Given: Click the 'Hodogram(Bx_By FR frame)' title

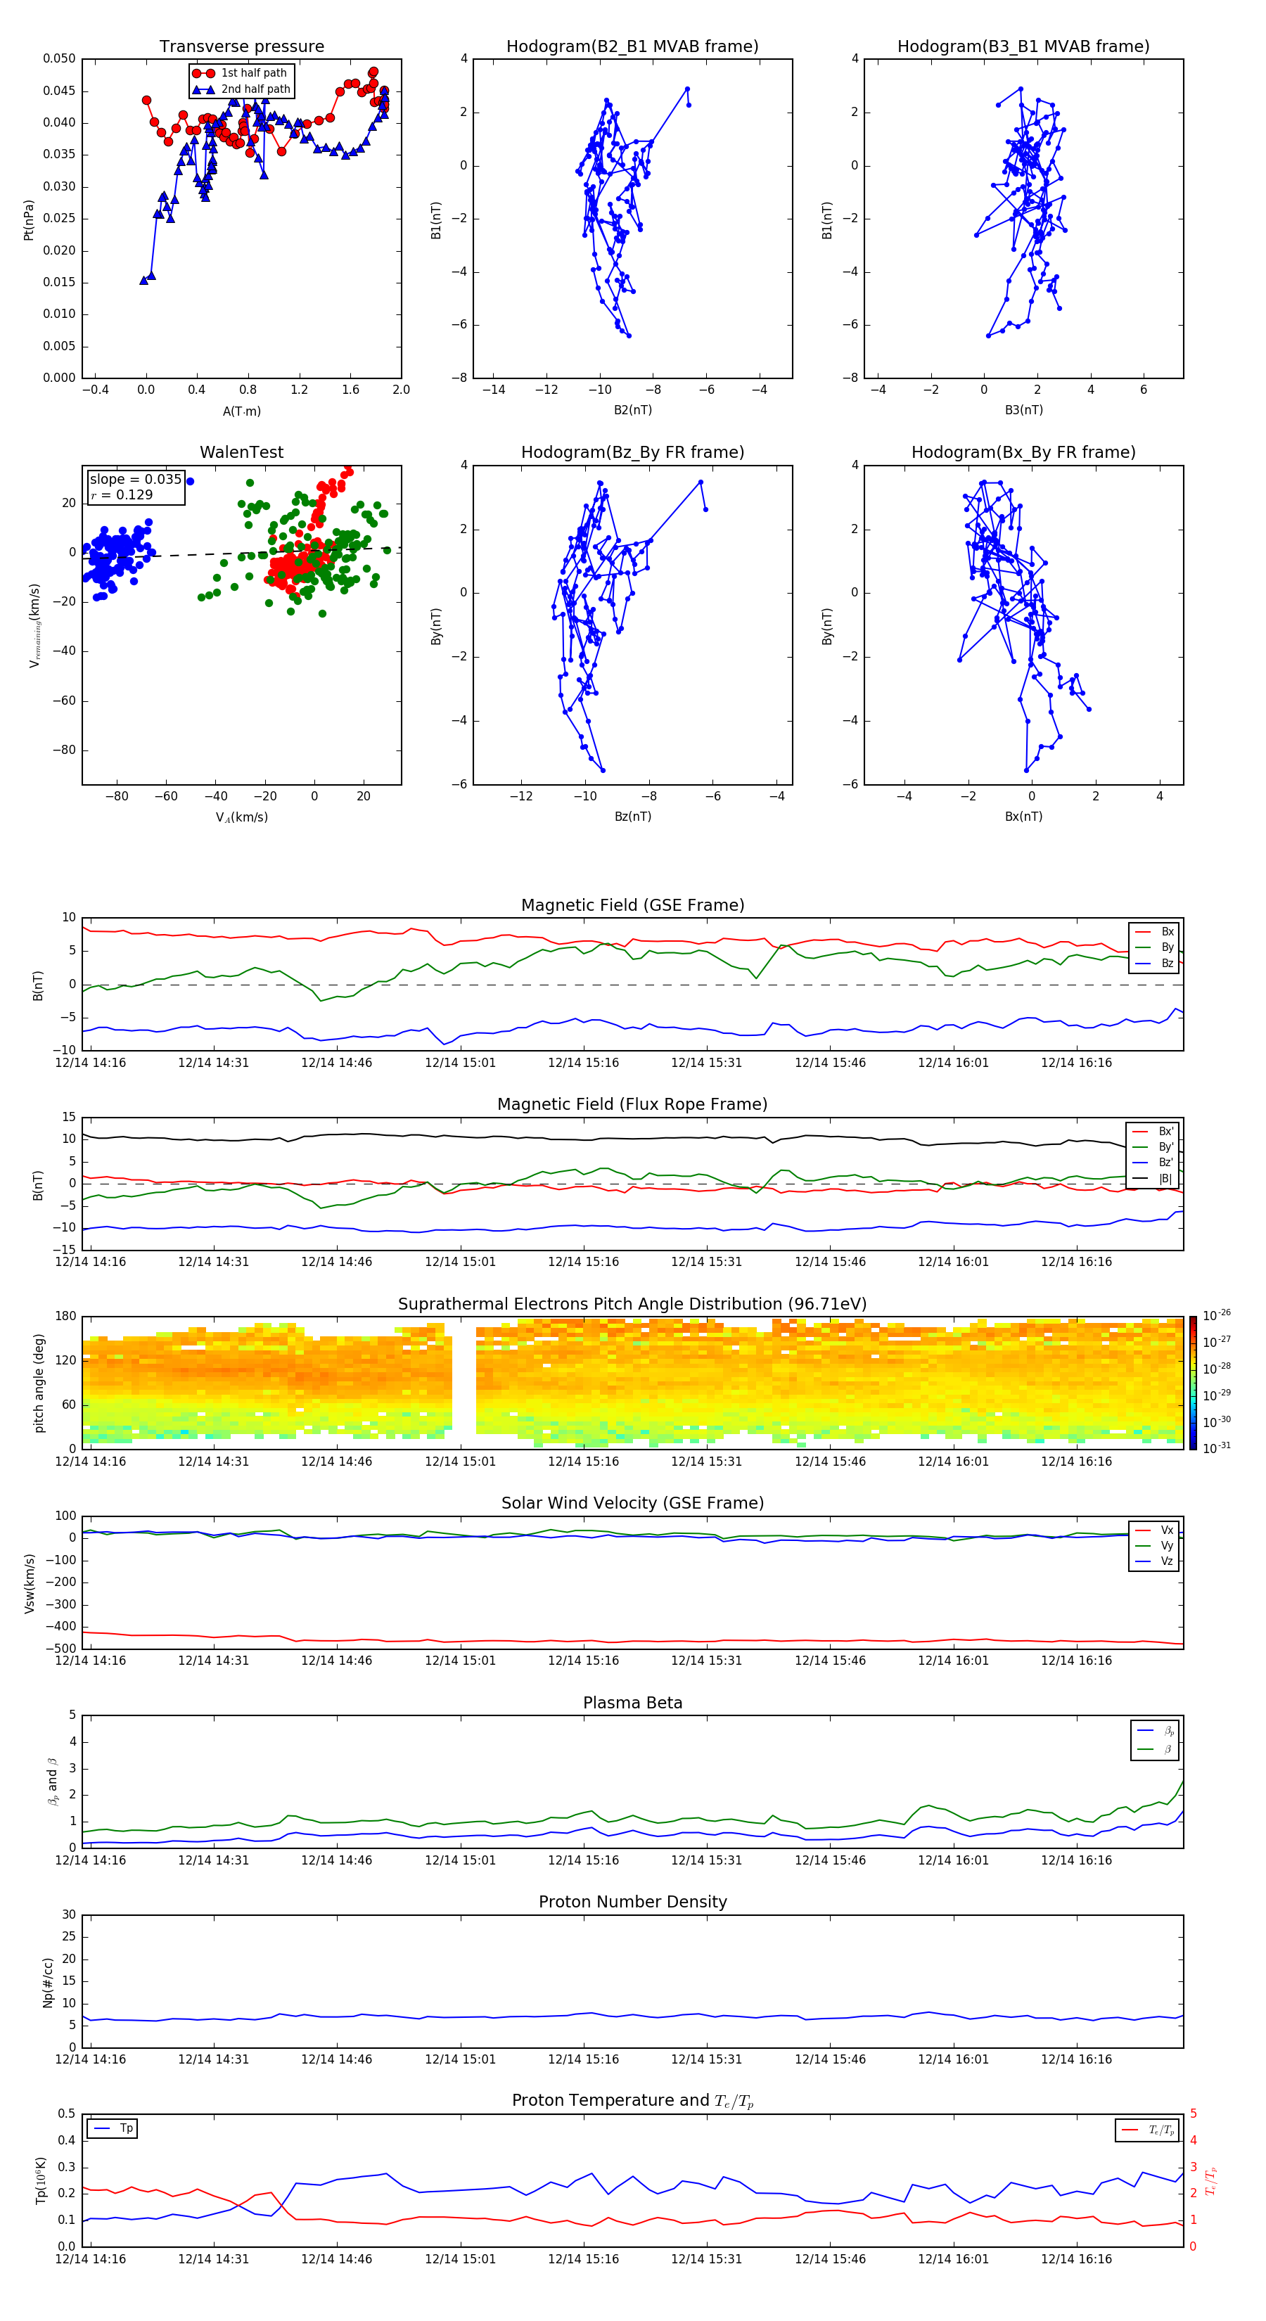Looking at the screenshot, I should click(1023, 452).
